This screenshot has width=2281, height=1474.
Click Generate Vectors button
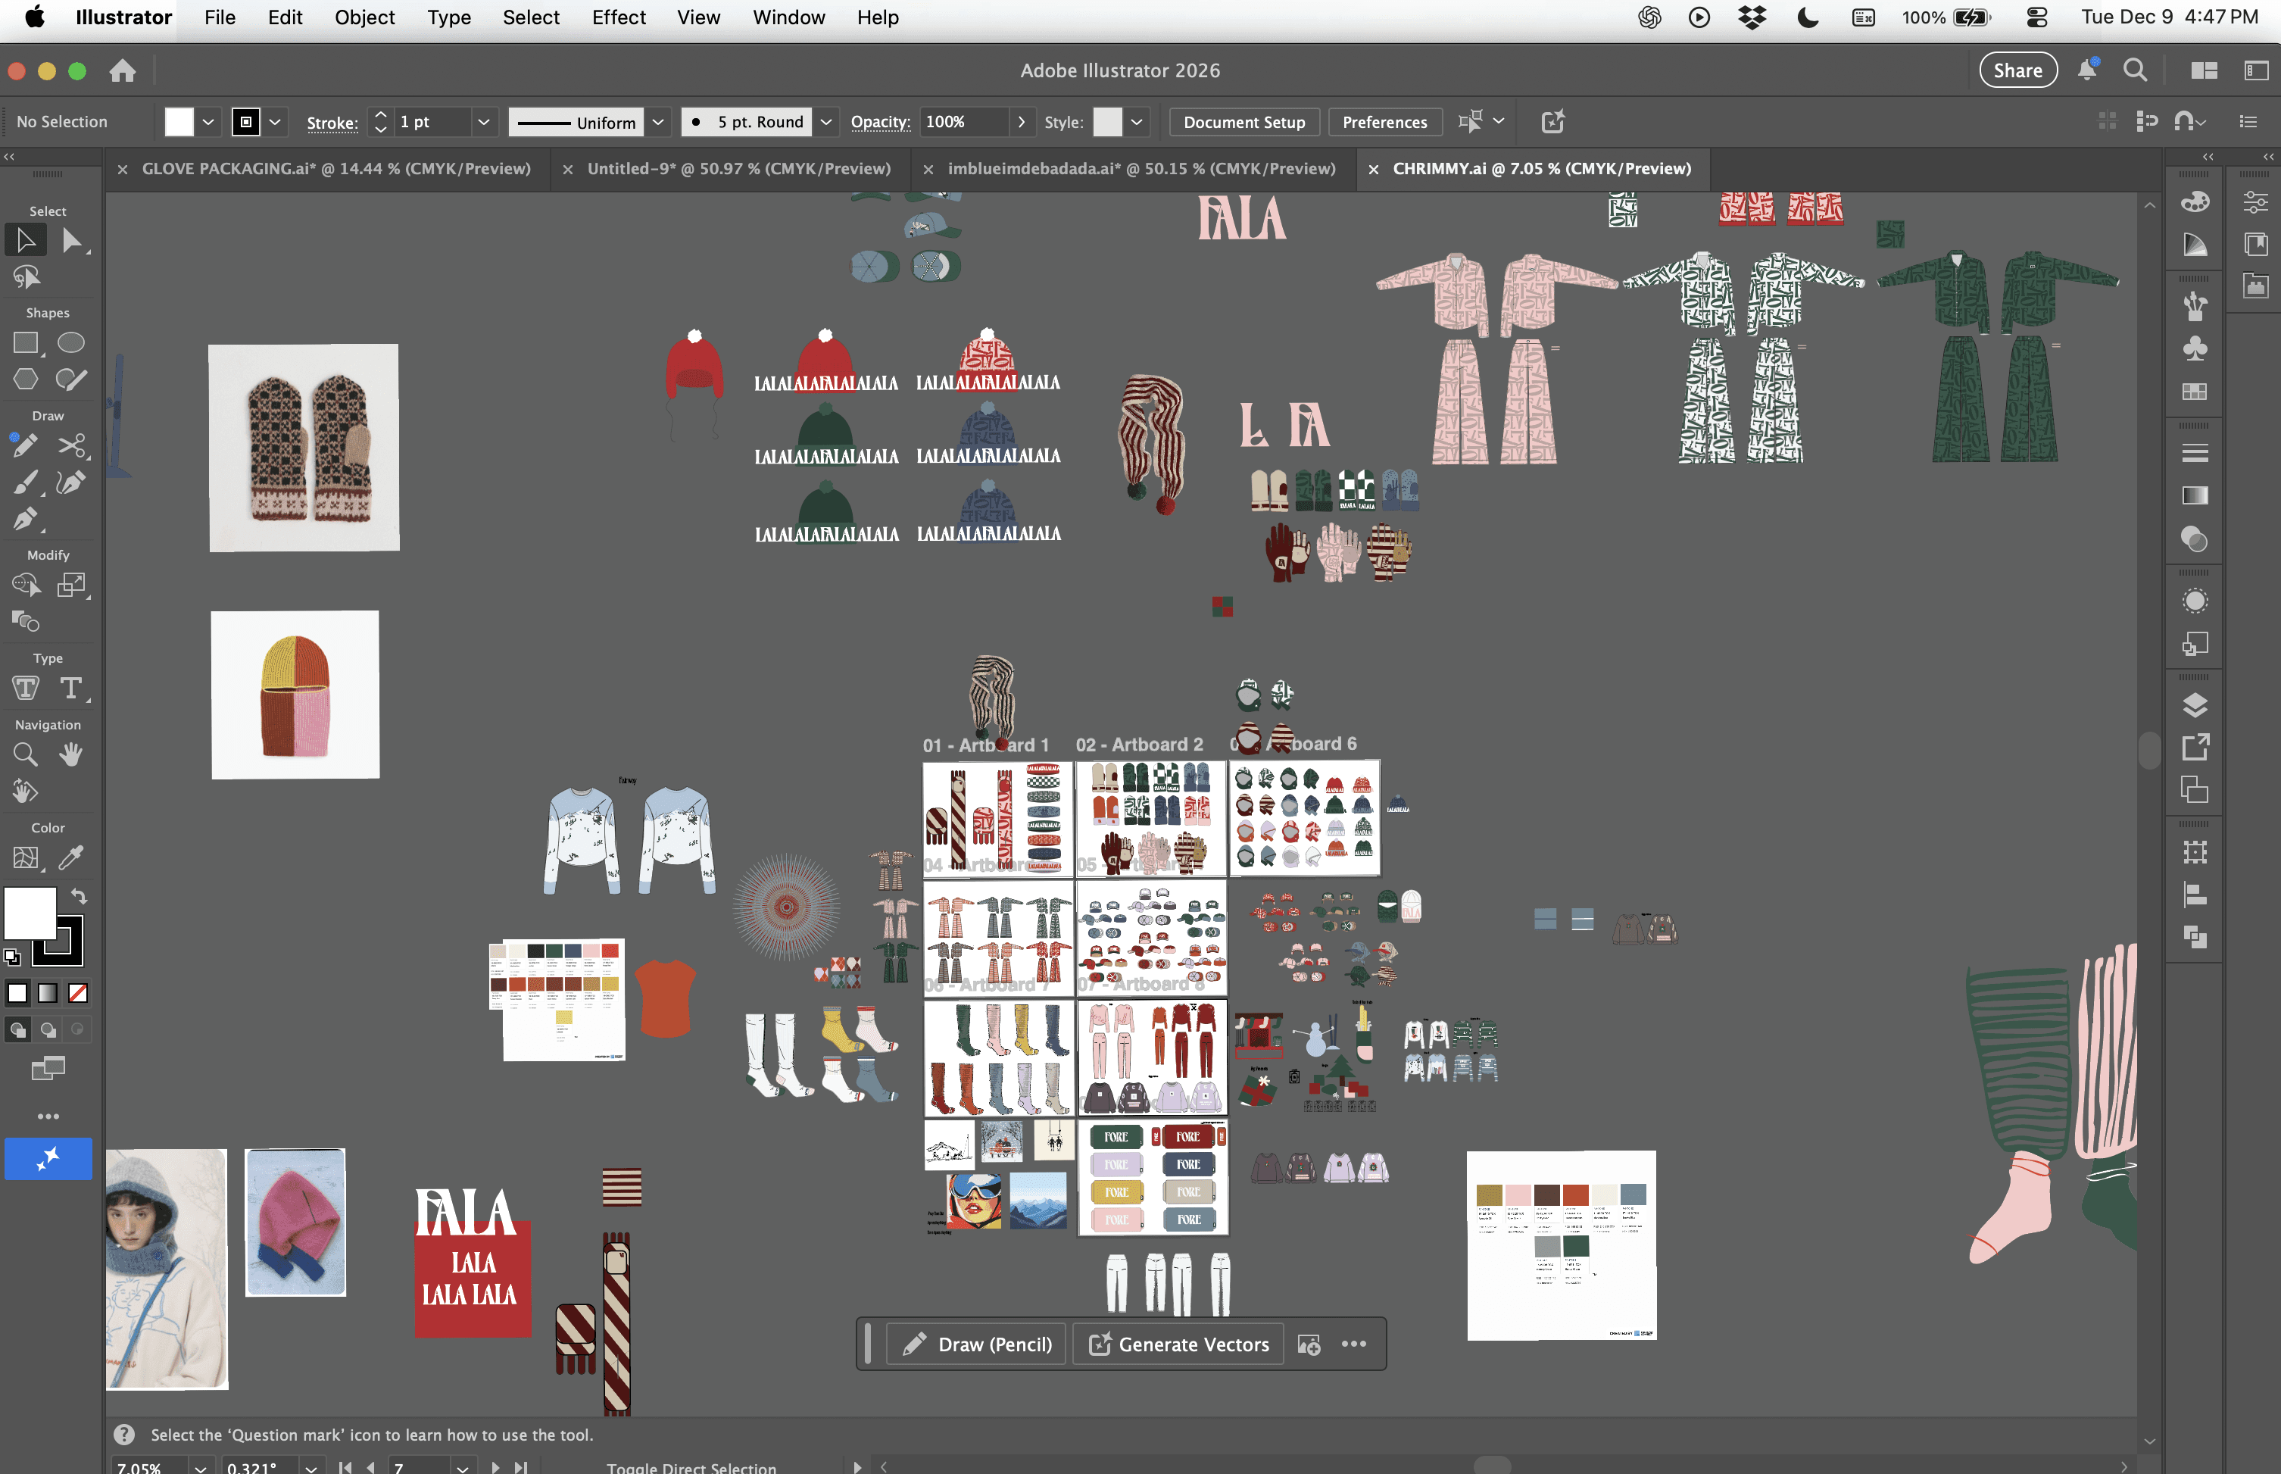coord(1179,1344)
